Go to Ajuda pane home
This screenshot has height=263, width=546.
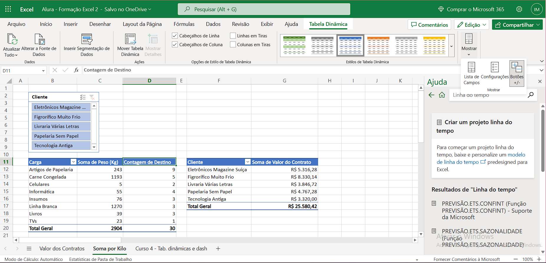[x=442, y=95]
